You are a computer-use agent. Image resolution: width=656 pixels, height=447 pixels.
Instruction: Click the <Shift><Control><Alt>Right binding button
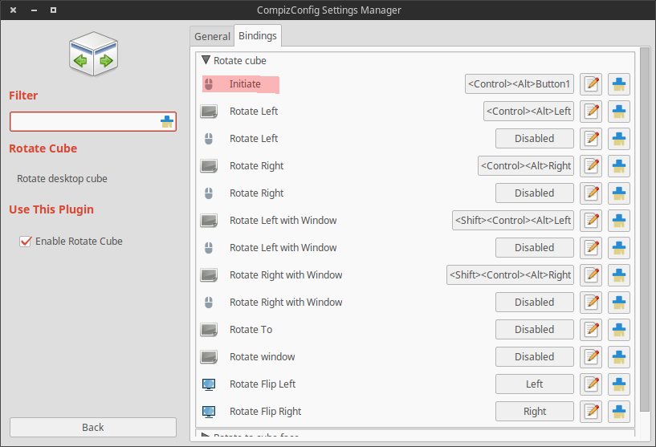tap(510, 275)
